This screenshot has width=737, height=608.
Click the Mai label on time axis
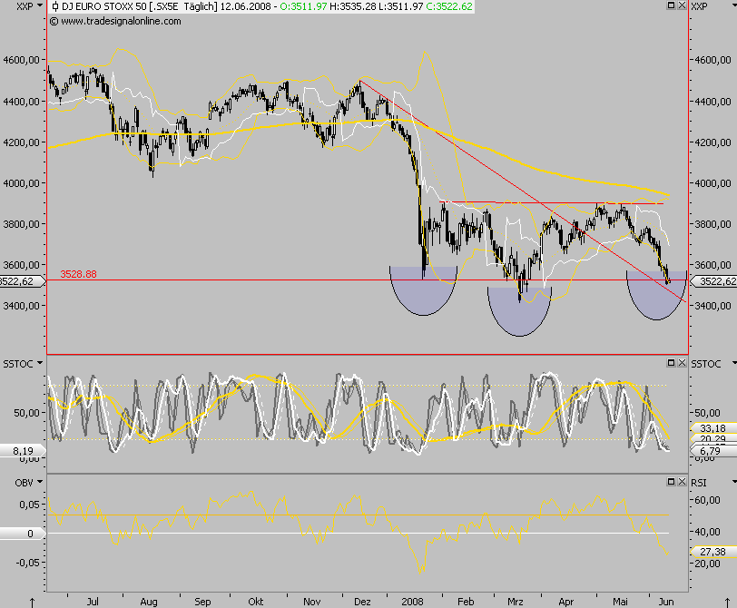pyautogui.click(x=620, y=602)
